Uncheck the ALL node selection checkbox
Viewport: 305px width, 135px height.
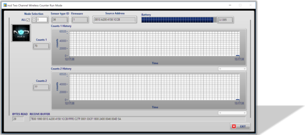tap(28, 20)
